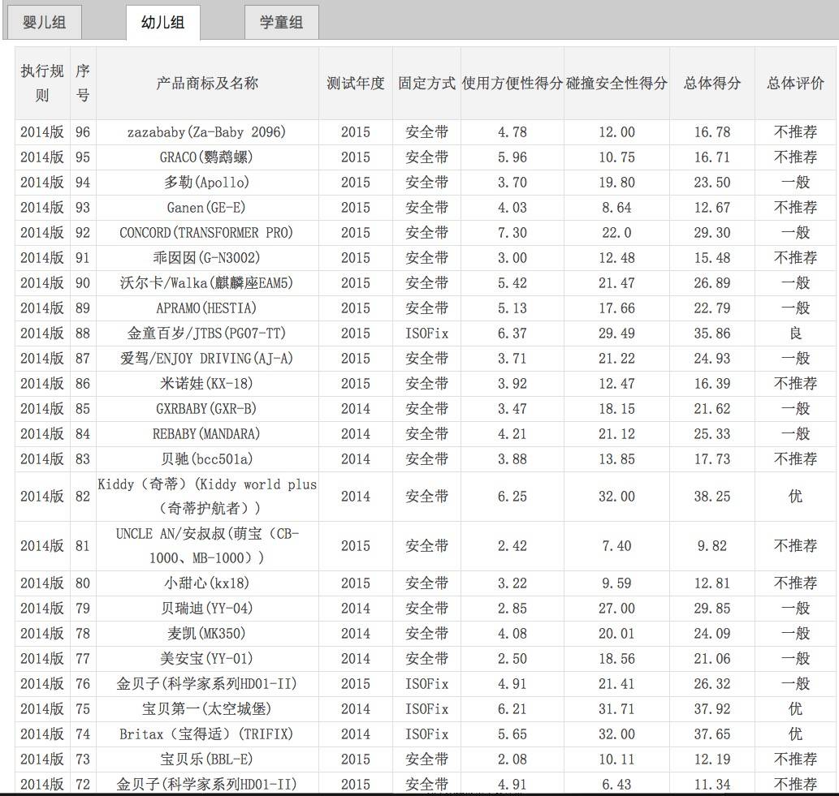
Task: Select product REBABY(MANDARA)
Action: (x=207, y=433)
